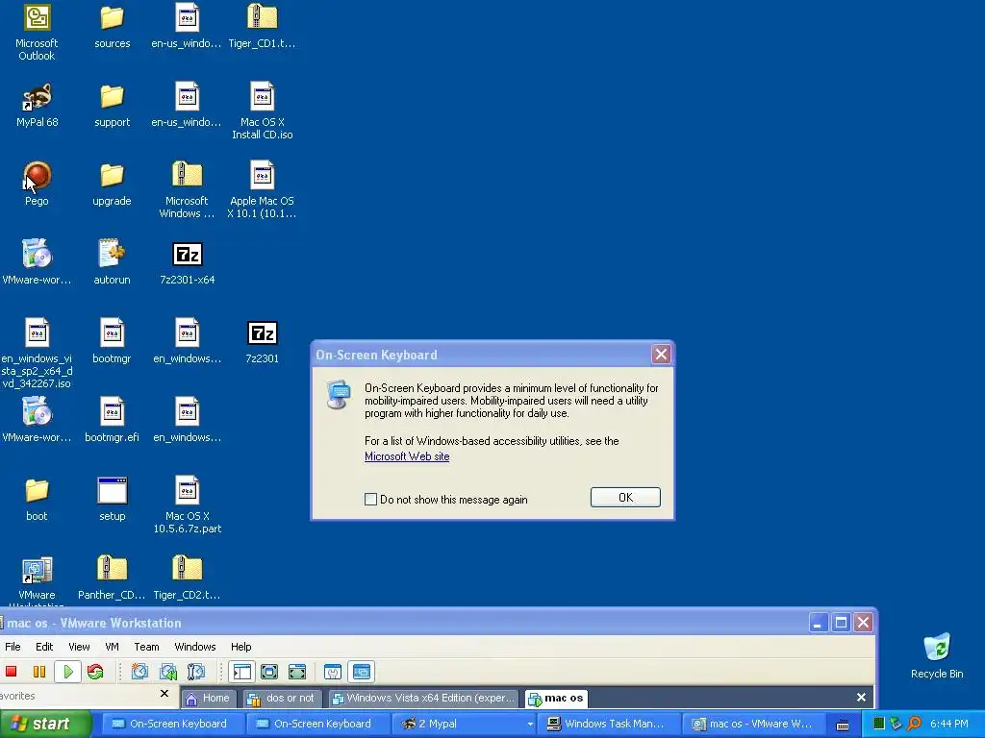
Task: Select the mac os tab in VMware
Action: [556, 698]
